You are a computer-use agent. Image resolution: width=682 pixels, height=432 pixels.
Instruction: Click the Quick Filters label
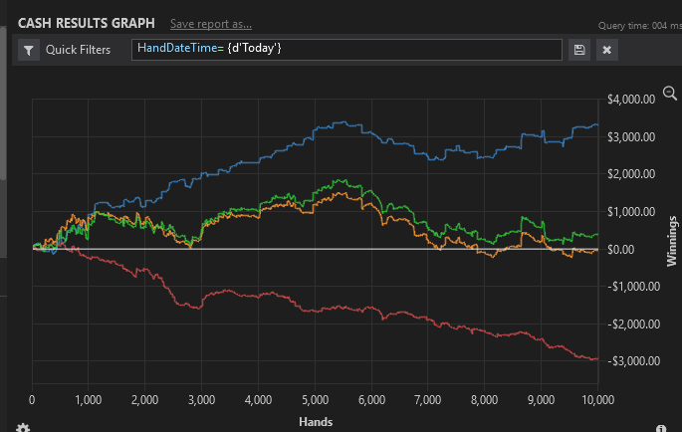(x=79, y=50)
